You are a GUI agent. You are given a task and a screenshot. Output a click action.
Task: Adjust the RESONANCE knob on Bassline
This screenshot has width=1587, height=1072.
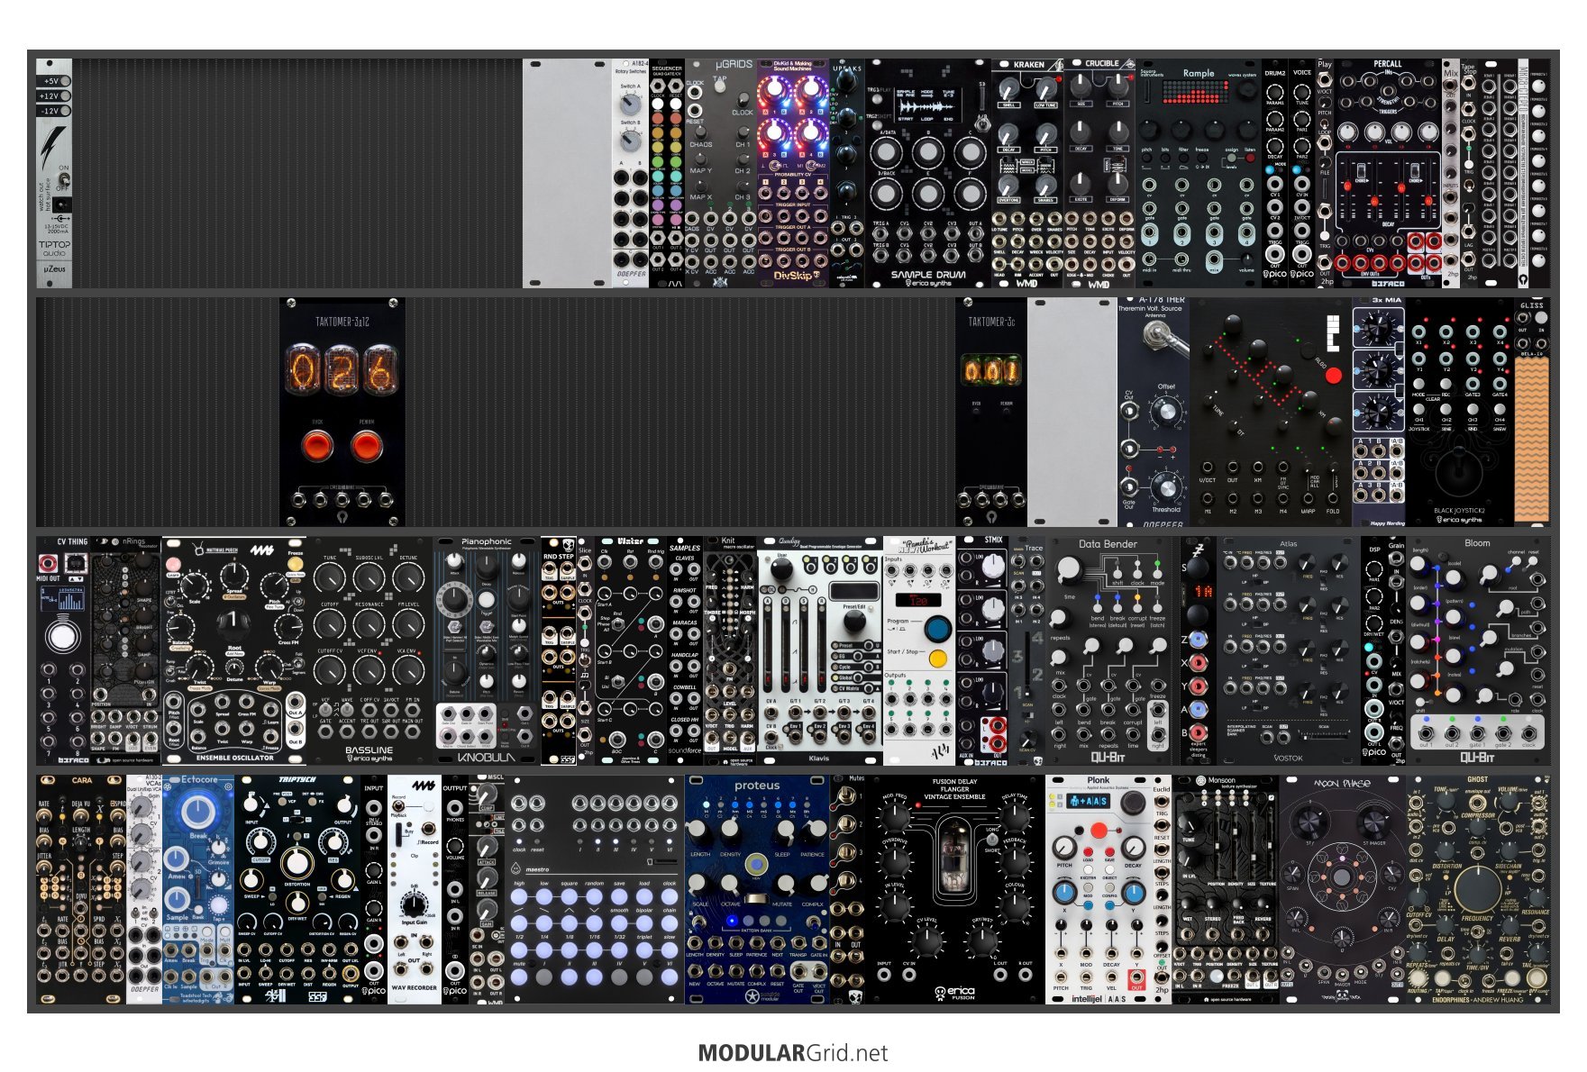click(369, 623)
